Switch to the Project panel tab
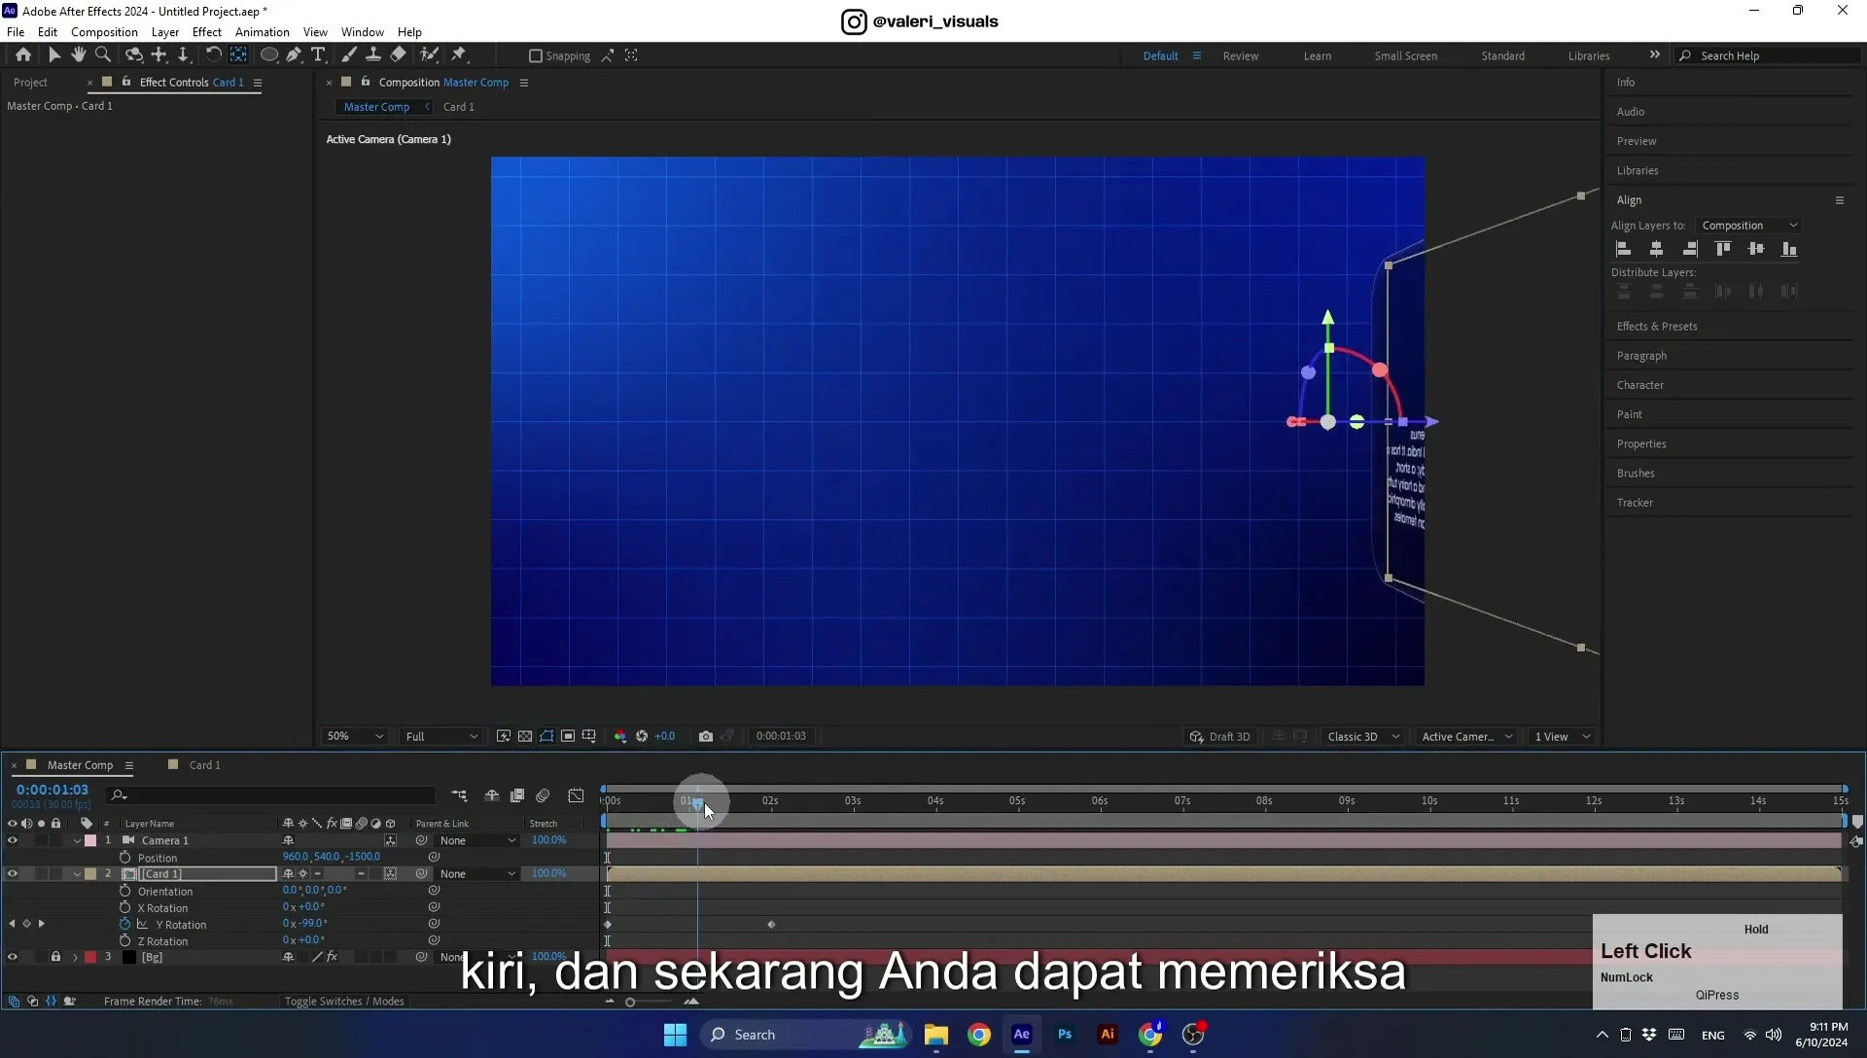Image resolution: width=1867 pixels, height=1058 pixels. click(30, 83)
